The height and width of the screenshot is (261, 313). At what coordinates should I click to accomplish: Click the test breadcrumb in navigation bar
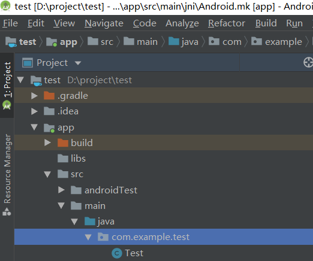(21, 42)
